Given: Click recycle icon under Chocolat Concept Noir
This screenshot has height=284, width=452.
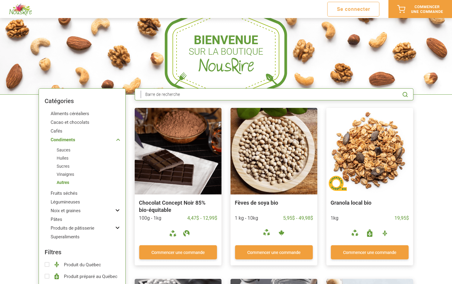Looking at the screenshot, I should 173,233.
